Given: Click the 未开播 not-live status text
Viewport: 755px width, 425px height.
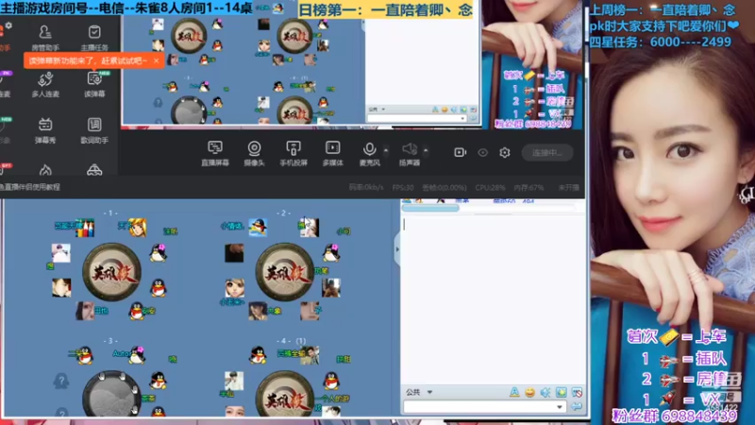Looking at the screenshot, I should pos(569,187).
